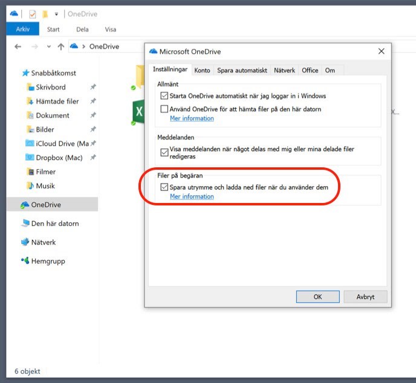Open Dropbox (Mac) shortcut
Screen dimensions: 416x383
point(59,158)
